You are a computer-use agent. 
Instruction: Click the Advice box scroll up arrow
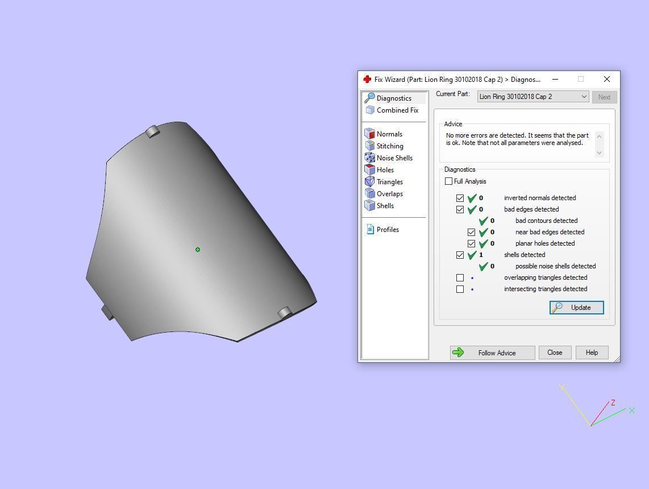click(x=600, y=136)
